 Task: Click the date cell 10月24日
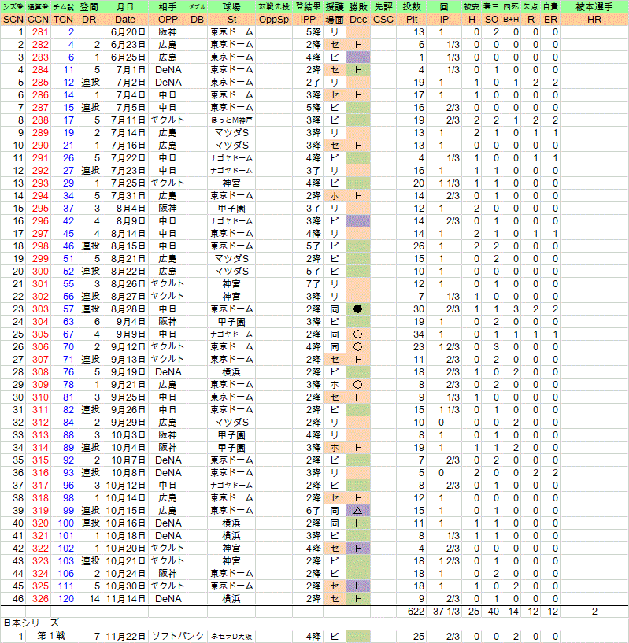coord(125,573)
